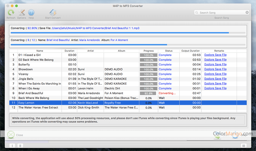The height and width of the screenshot is (151, 256).
Task: Open the Options settings icon
Action: pos(21,13)
